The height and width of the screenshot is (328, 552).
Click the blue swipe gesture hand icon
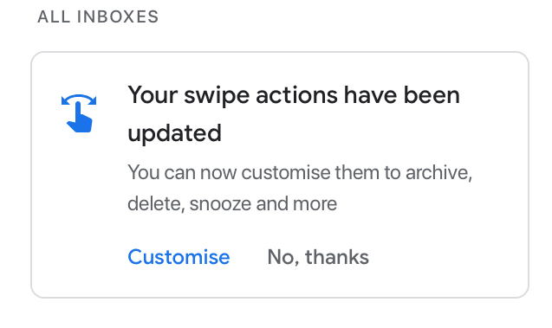[x=79, y=113]
